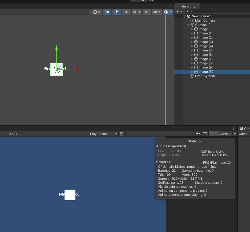The height and width of the screenshot is (232, 250).
Task: Click the keyboard icon in Game view toolbar
Action: point(205,134)
